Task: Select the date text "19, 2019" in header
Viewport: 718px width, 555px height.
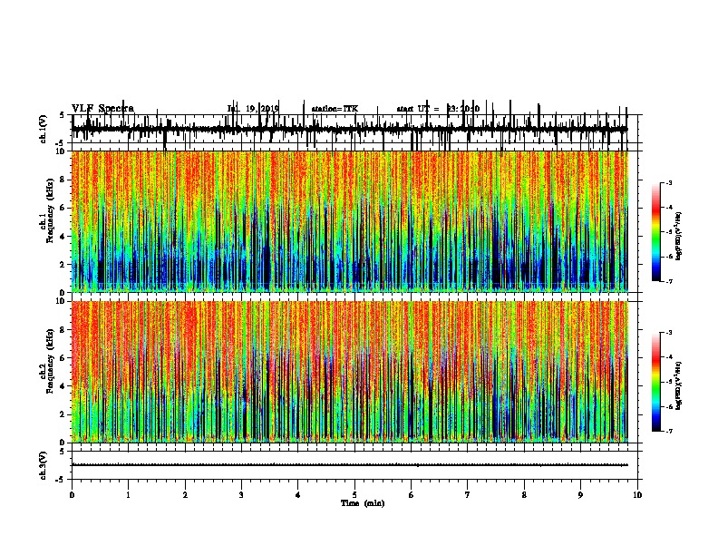Action: pyautogui.click(x=262, y=109)
